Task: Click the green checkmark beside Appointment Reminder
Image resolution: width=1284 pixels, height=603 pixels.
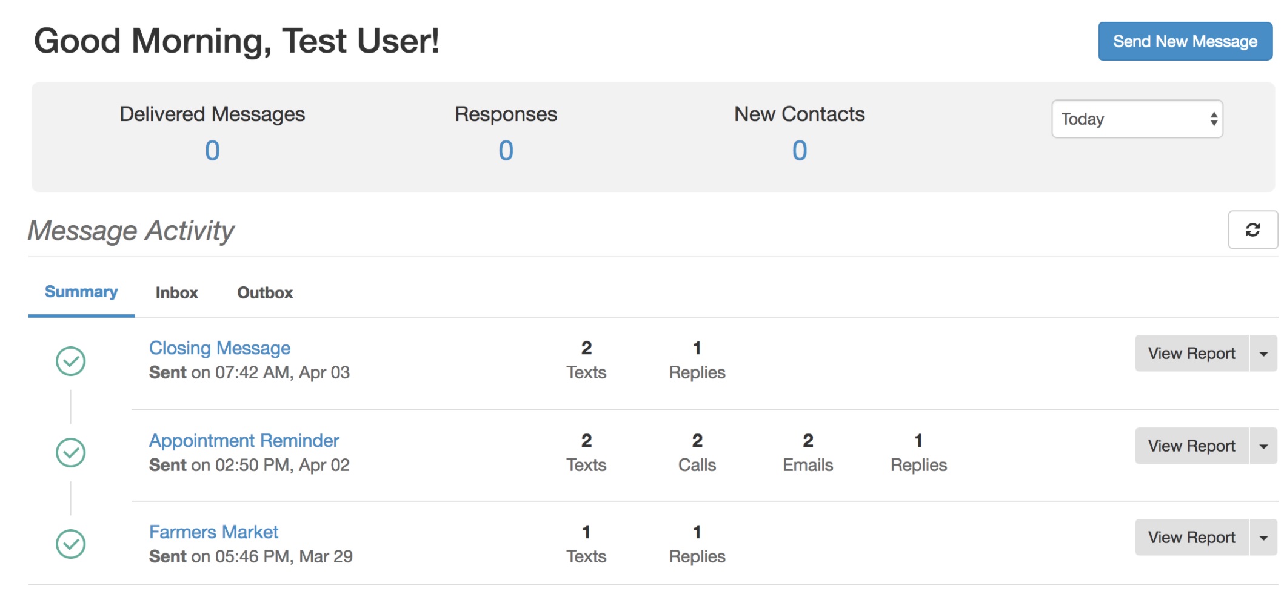Action: [x=69, y=451]
